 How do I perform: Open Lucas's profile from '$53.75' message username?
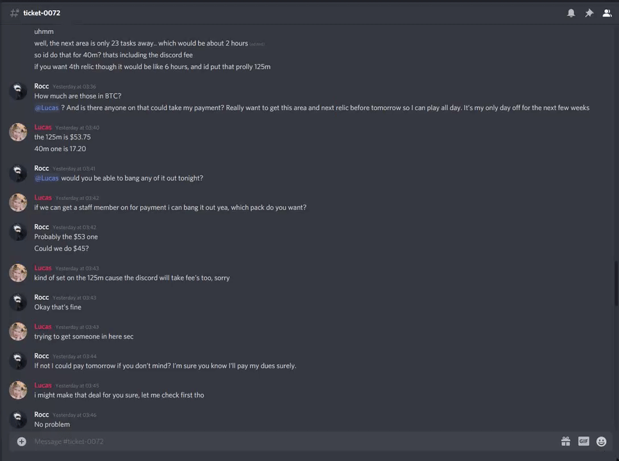[43, 127]
